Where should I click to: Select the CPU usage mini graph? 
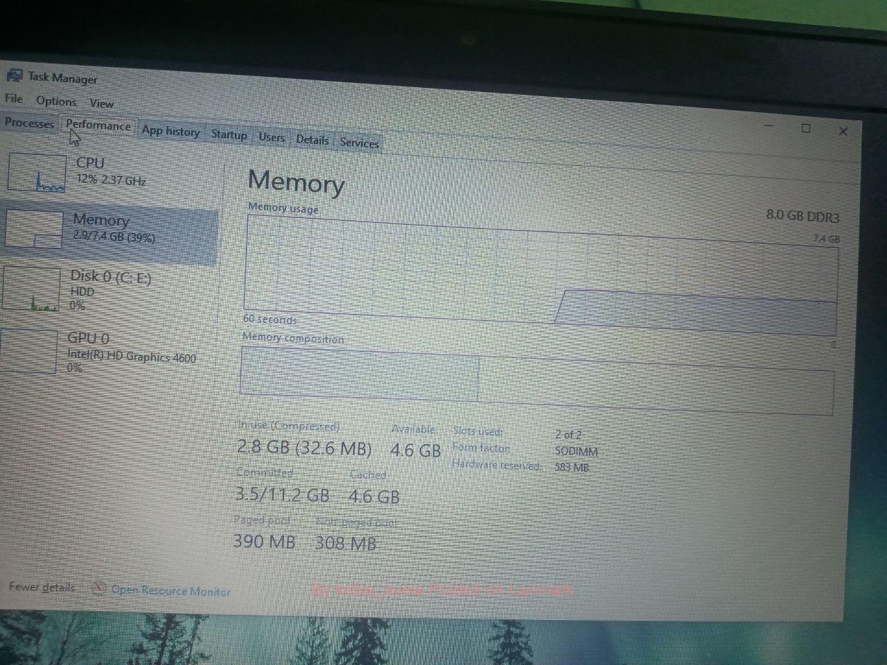pos(37,172)
